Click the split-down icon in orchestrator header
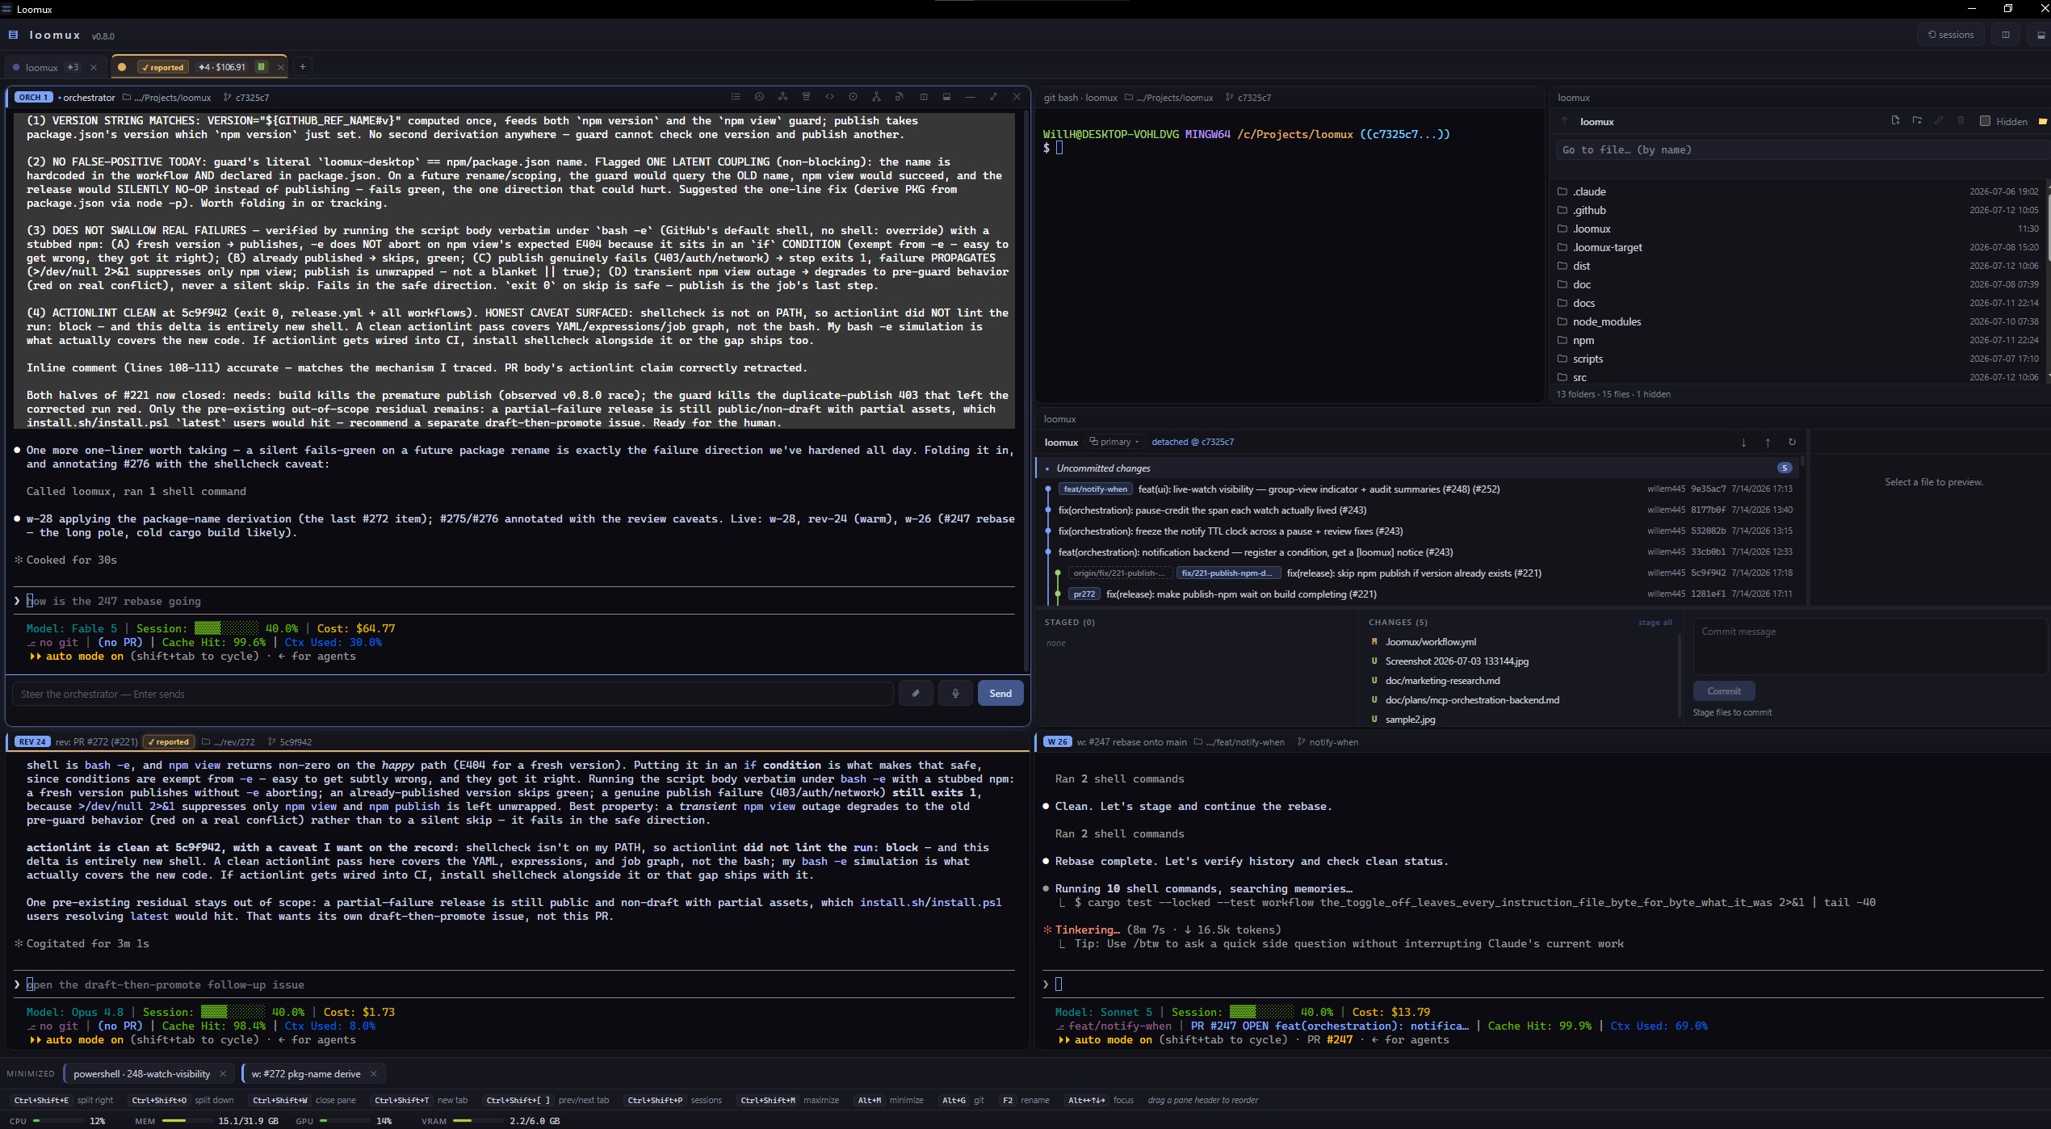Viewport: 2051px width, 1129px height. tap(946, 97)
